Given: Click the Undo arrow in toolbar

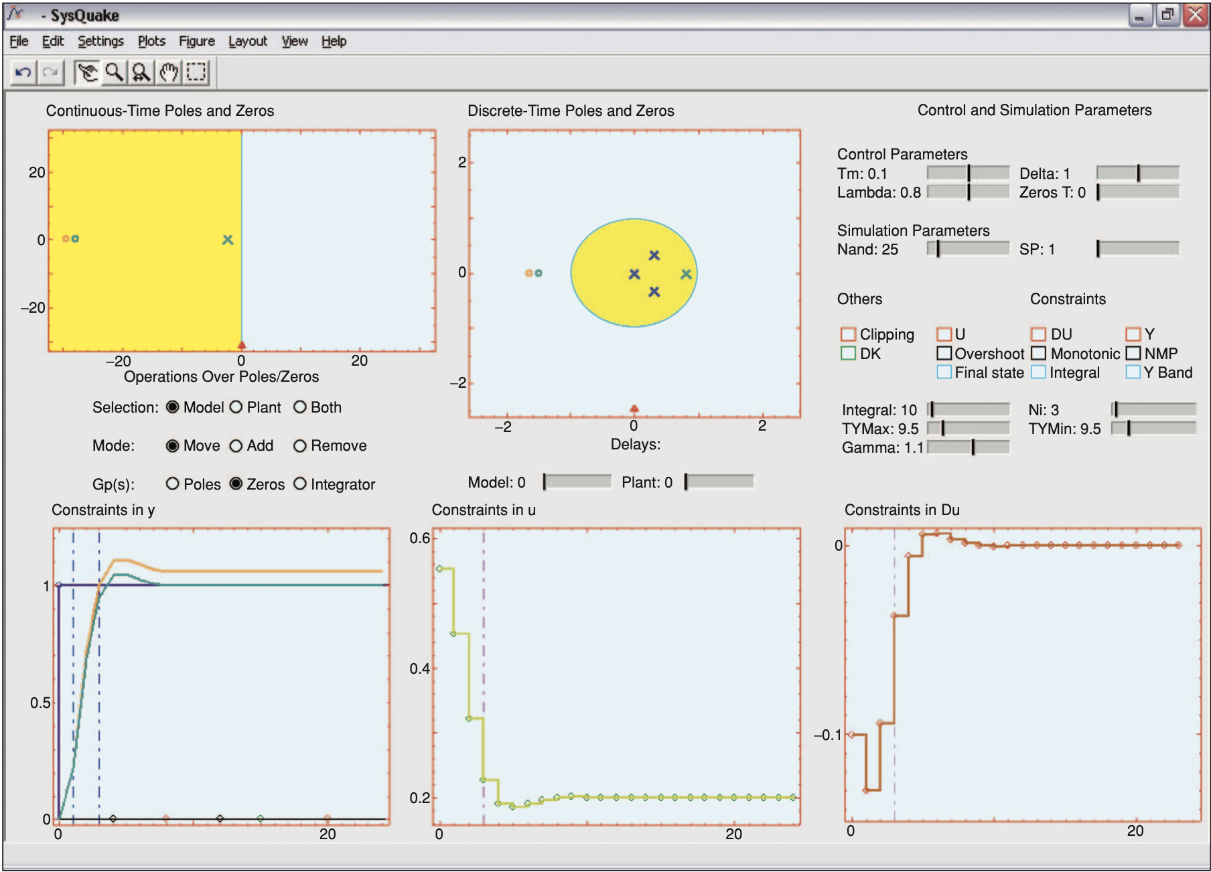Looking at the screenshot, I should tap(23, 72).
